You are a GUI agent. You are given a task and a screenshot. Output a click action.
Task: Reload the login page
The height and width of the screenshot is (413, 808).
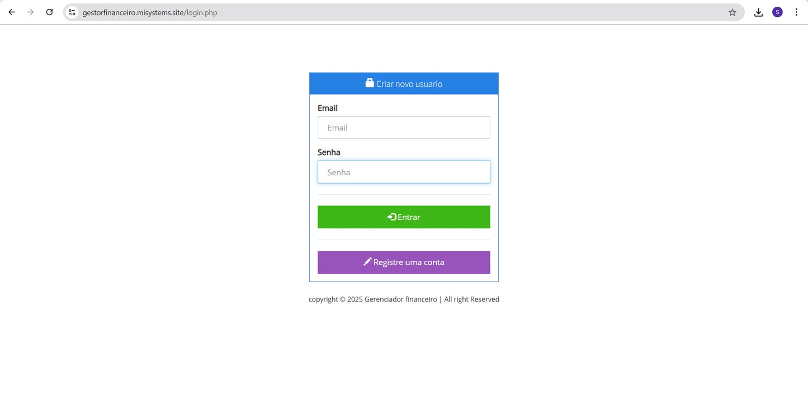click(49, 12)
